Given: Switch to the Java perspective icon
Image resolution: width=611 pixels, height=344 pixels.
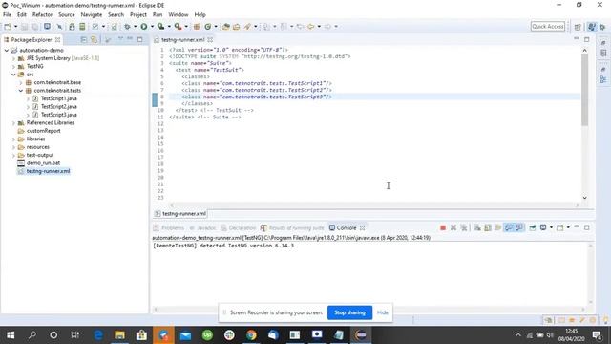Looking at the screenshot, I should (592, 27).
